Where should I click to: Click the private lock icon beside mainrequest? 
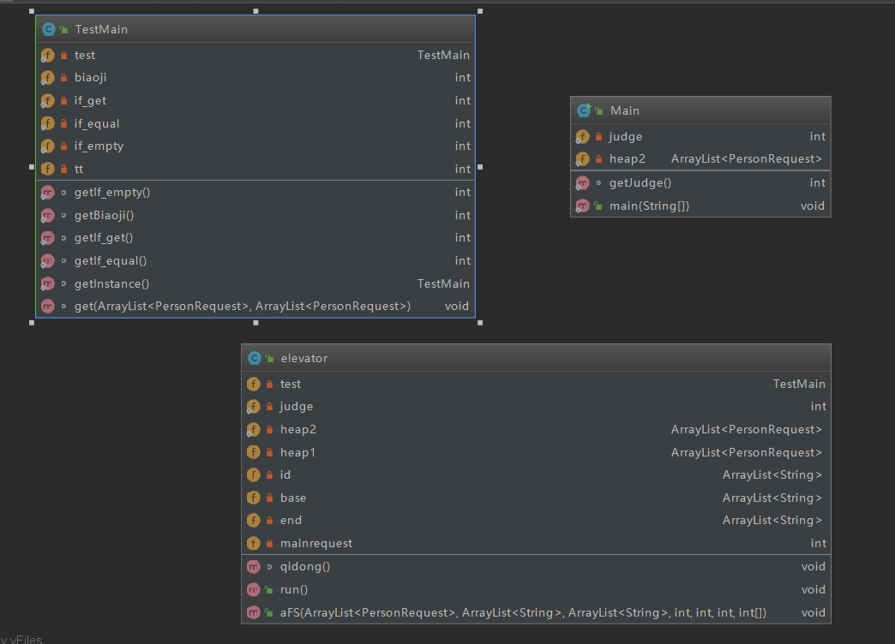point(269,544)
